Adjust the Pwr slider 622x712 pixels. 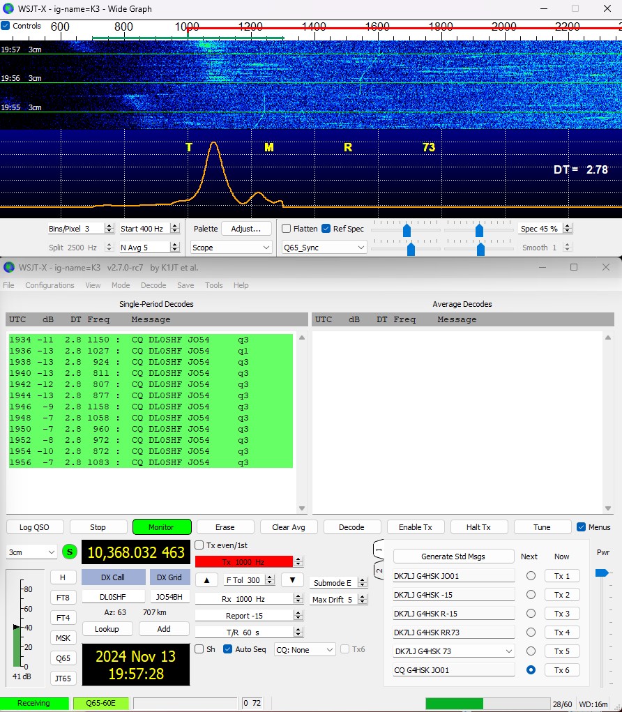tap(602, 574)
